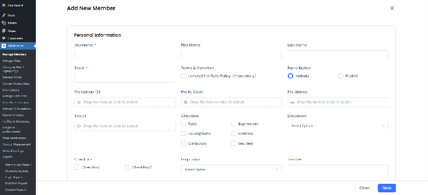Tick the test test checkbox
This screenshot has height=195, width=428.
point(233,143)
